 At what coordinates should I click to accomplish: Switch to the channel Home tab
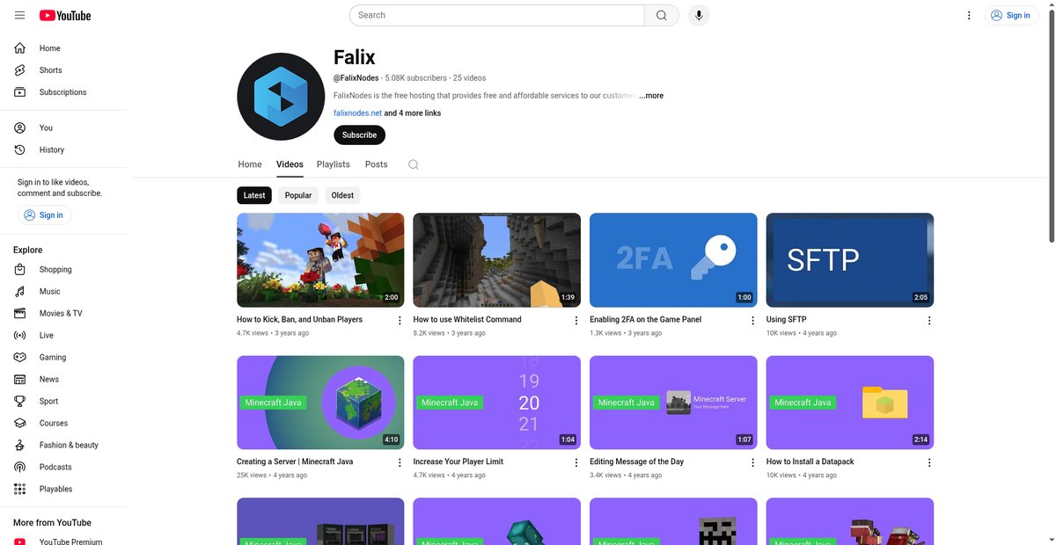coord(250,164)
